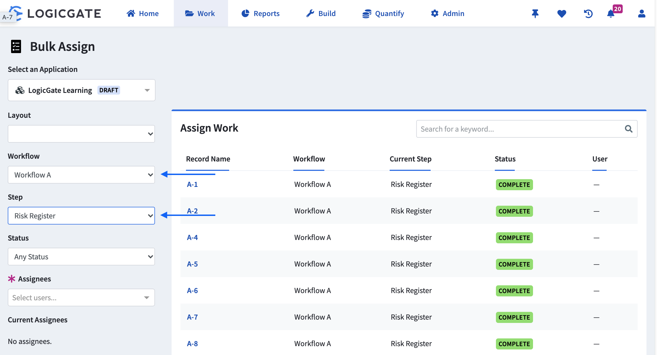Viewport: 657px width, 355px height.
Task: Open recent history clock icon
Action: 588,13
